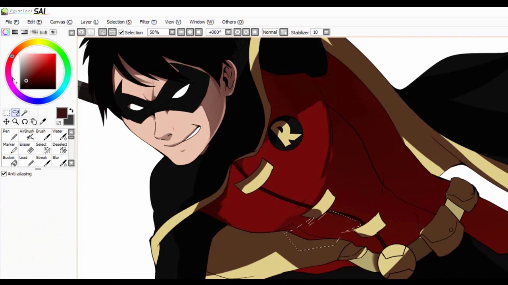The height and width of the screenshot is (285, 508).
Task: Choose the Streak brush tool
Action: (43, 161)
